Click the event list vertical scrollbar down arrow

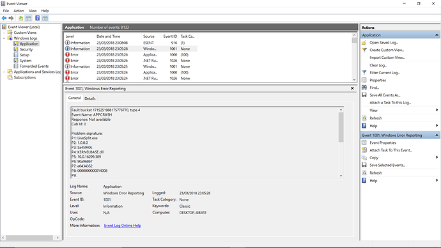click(x=354, y=80)
